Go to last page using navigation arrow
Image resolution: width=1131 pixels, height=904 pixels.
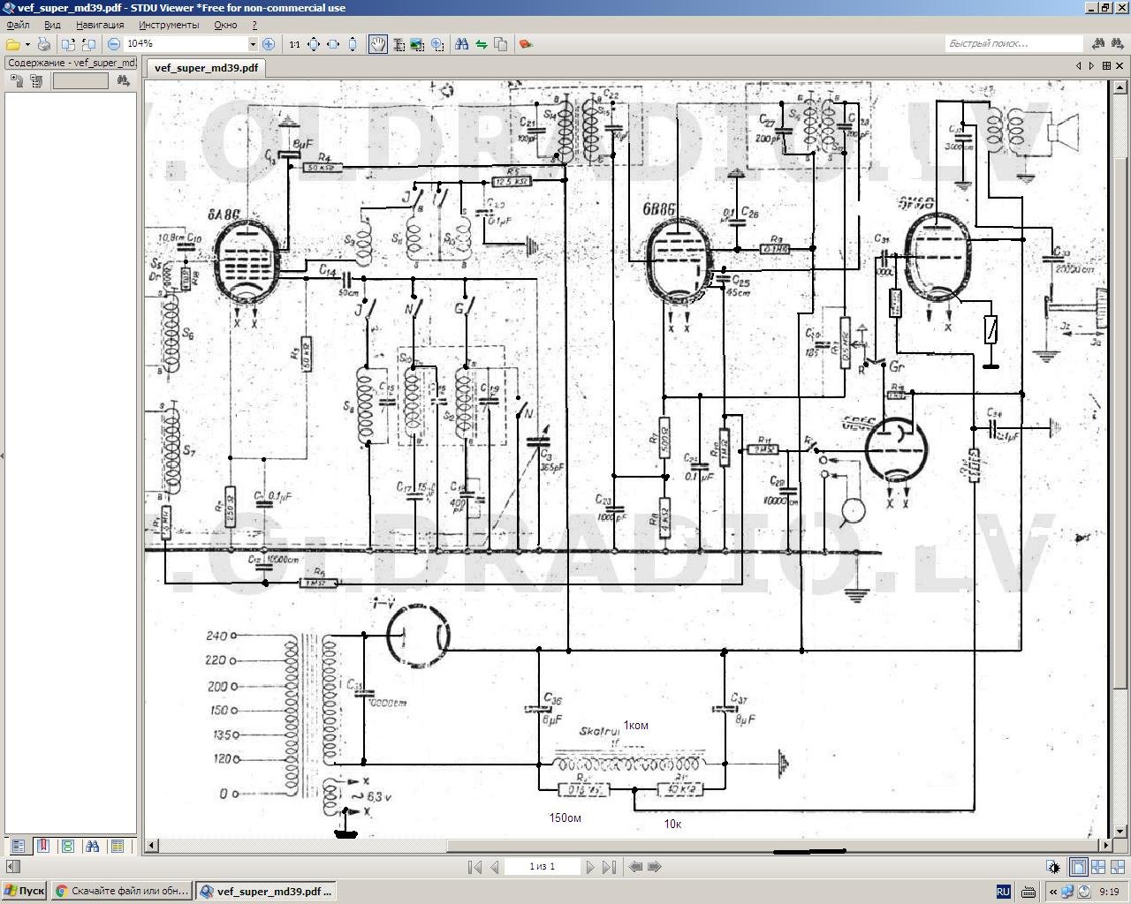[x=609, y=867]
